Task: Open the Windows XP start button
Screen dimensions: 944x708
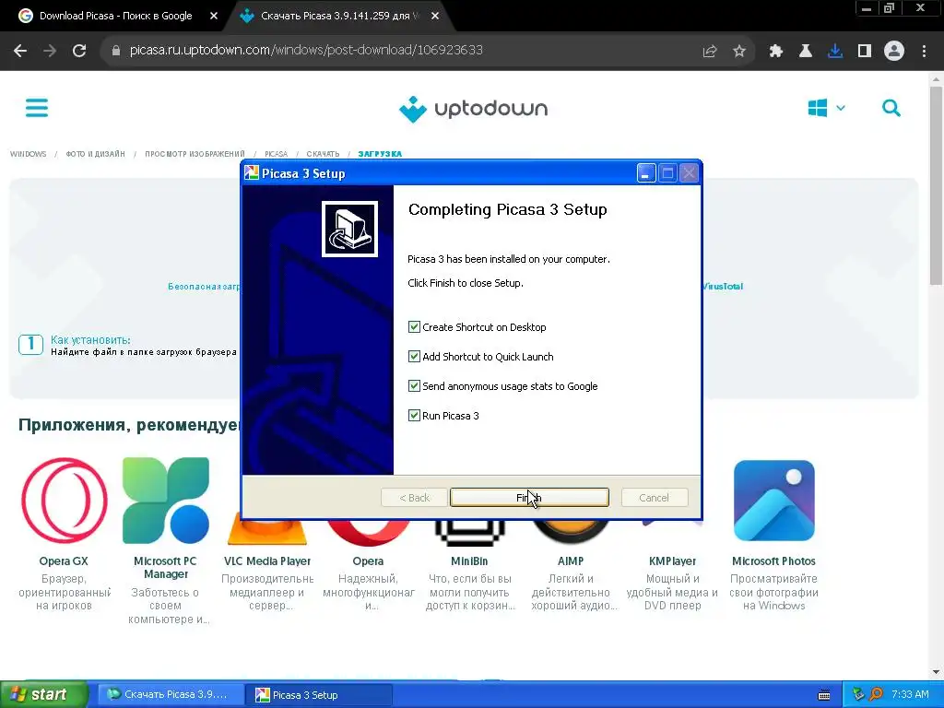Action: 43,694
